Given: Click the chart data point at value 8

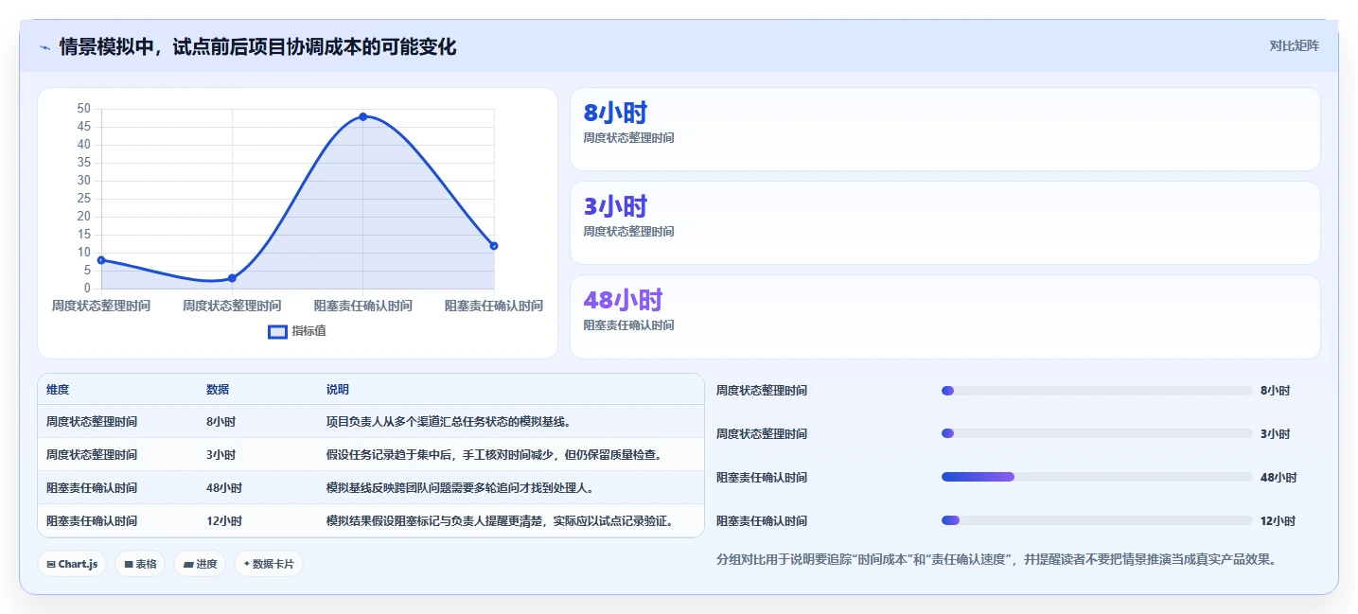Looking at the screenshot, I should [x=101, y=260].
